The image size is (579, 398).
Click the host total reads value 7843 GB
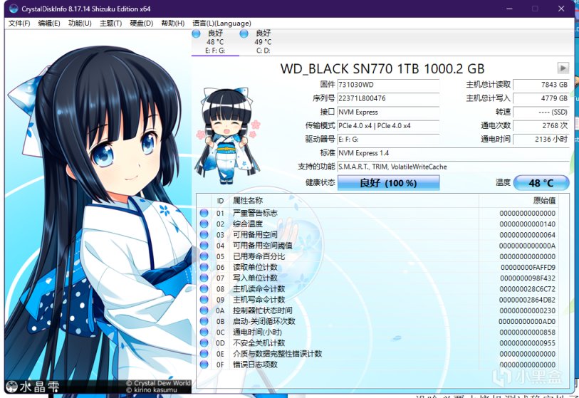(x=541, y=85)
